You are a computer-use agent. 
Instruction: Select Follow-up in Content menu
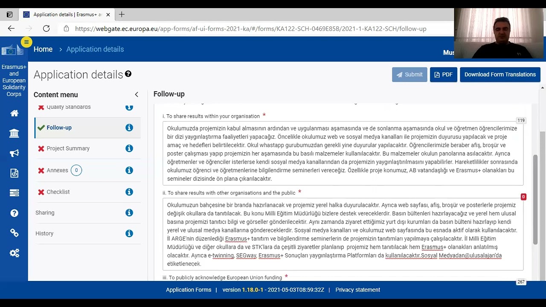[x=59, y=127]
